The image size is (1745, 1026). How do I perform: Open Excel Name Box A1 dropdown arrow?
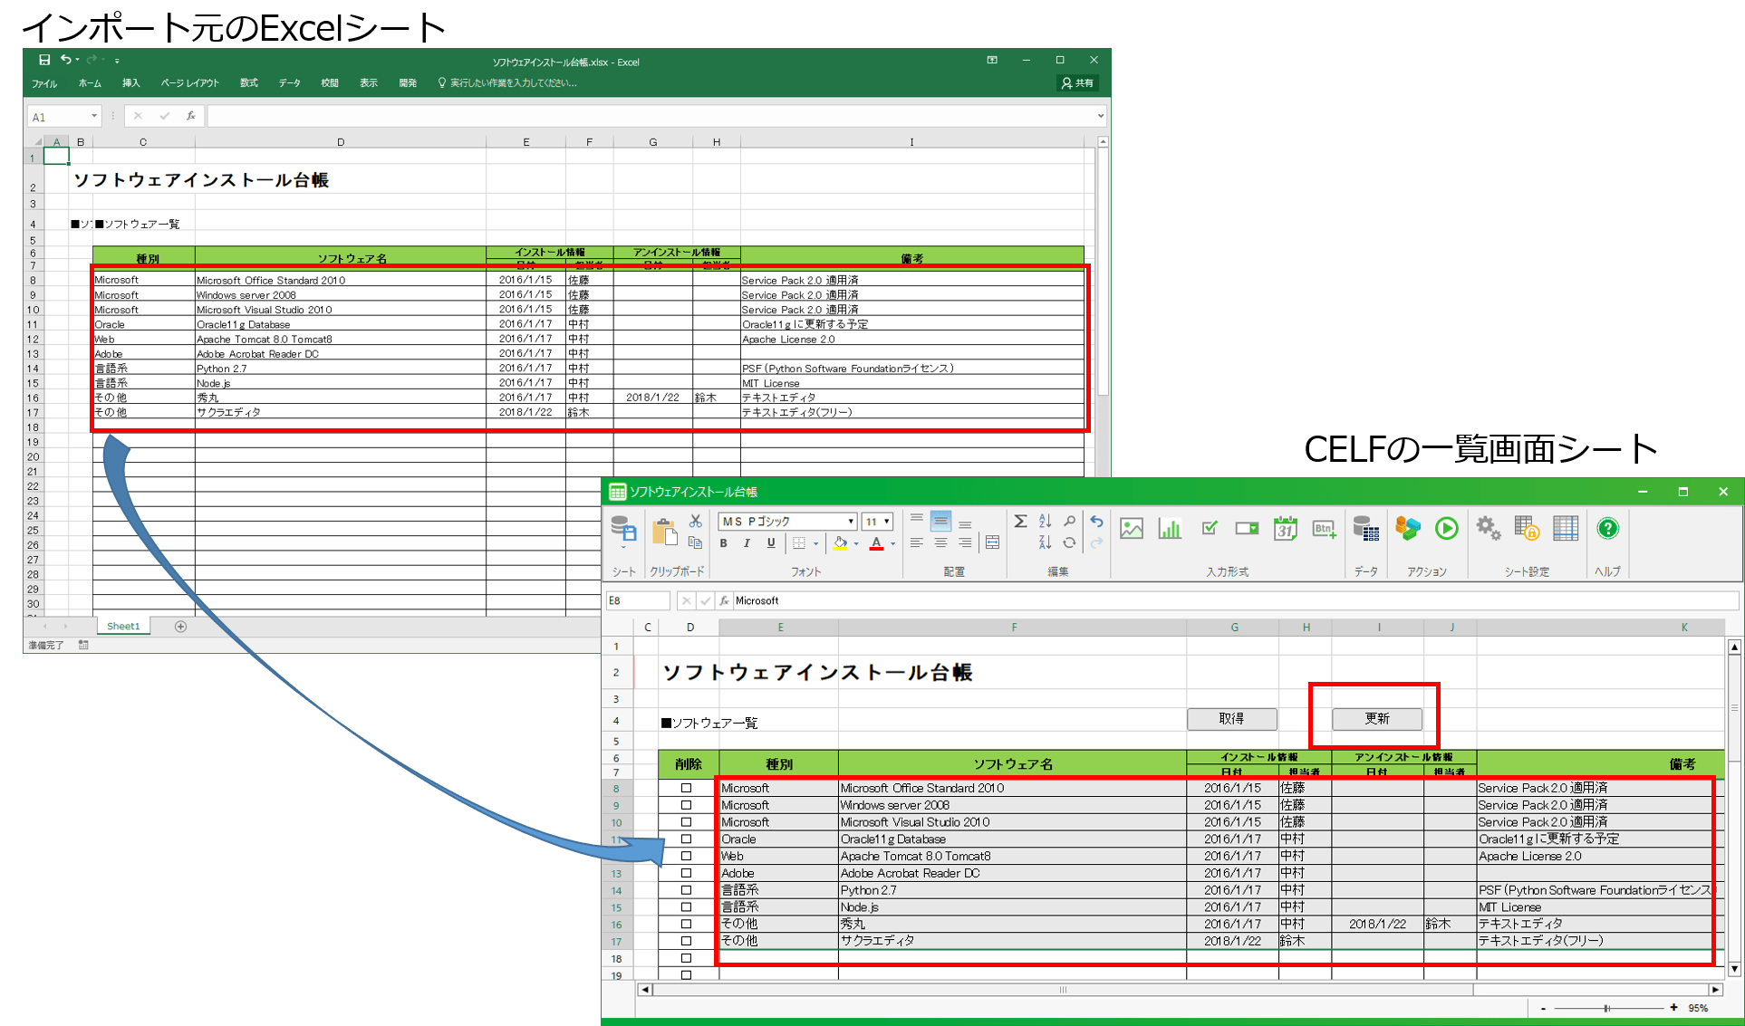93,117
